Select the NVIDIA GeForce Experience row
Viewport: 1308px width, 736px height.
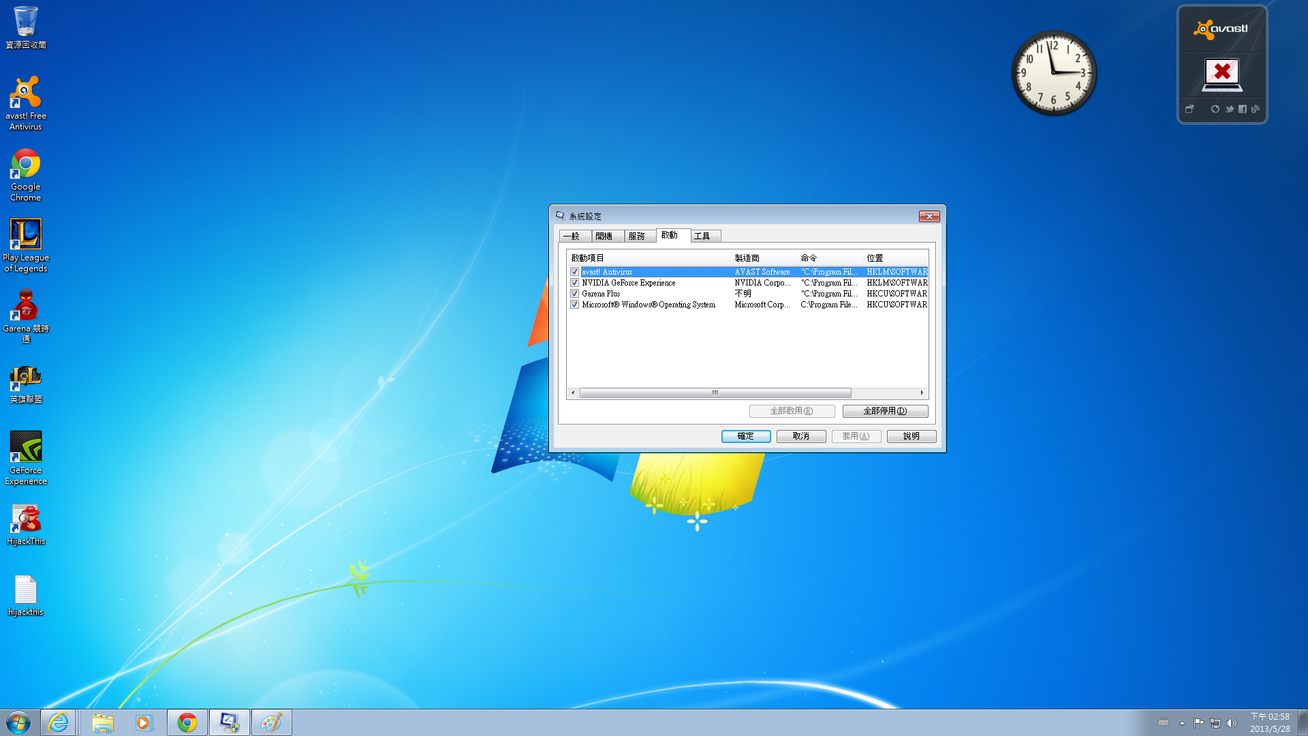pos(749,283)
